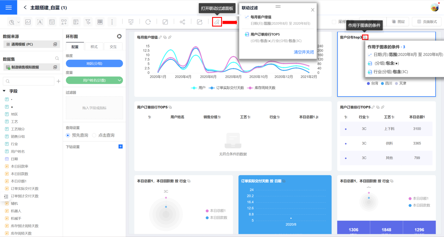Click the refresh icon in toolbar
Screen dimensions: 444x237
[148, 22]
